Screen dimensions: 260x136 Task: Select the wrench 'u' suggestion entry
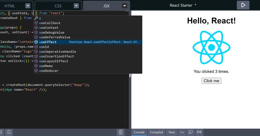coord(88,18)
